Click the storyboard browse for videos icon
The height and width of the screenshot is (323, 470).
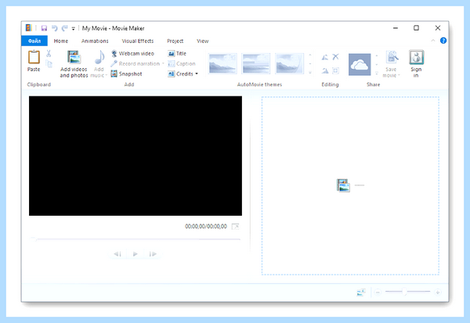343,185
